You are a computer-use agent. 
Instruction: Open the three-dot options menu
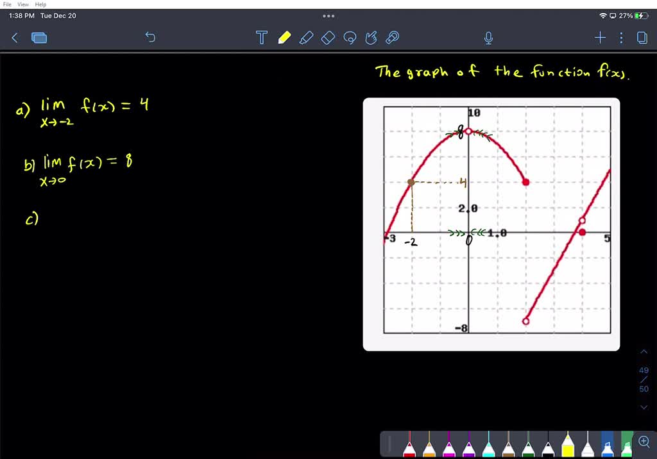coord(620,38)
